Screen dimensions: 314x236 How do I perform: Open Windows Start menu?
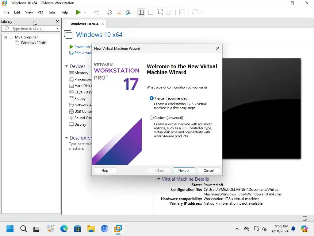[10, 229]
